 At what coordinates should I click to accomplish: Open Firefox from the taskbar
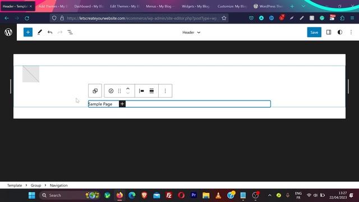coord(119,195)
